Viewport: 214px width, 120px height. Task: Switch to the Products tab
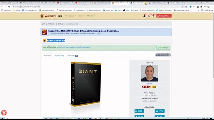pyautogui.click(x=73, y=56)
